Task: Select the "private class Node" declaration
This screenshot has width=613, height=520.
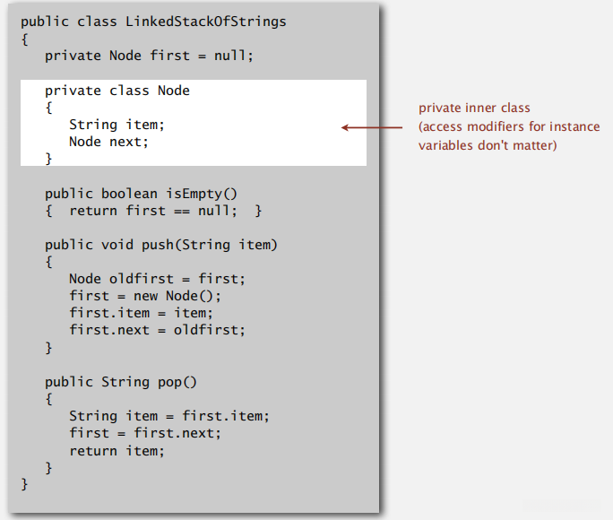Action: [117, 91]
